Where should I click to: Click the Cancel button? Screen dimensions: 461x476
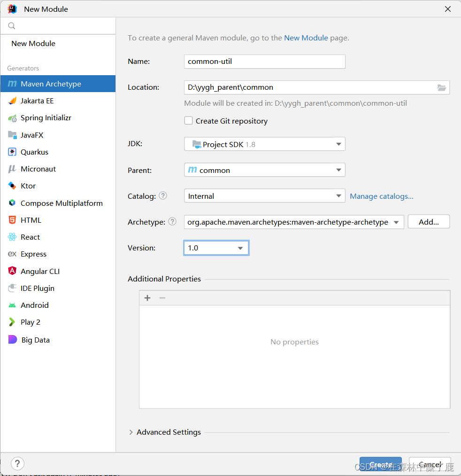tap(430, 464)
